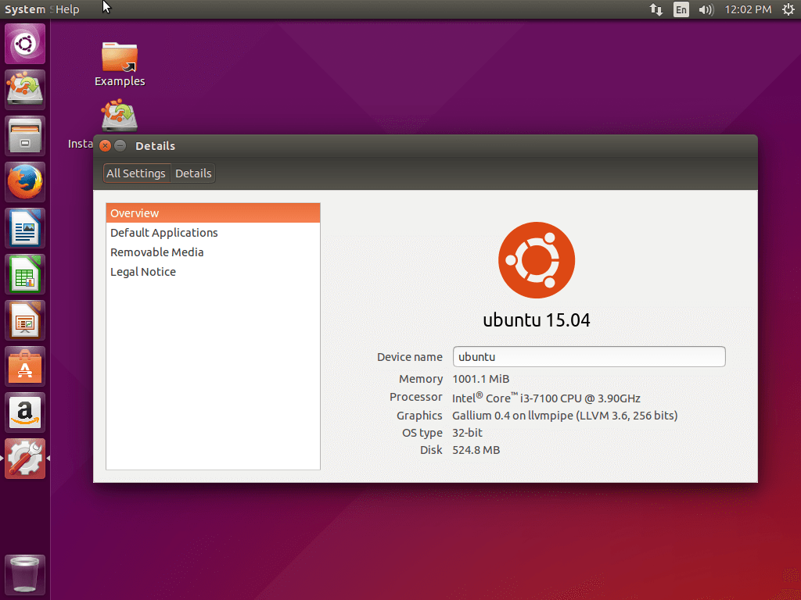Click the 'ubuntu 15.04' version text
Image resolution: width=801 pixels, height=600 pixels.
(537, 320)
